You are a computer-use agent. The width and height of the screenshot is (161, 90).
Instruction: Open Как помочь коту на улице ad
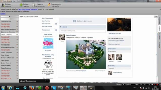[48, 55]
